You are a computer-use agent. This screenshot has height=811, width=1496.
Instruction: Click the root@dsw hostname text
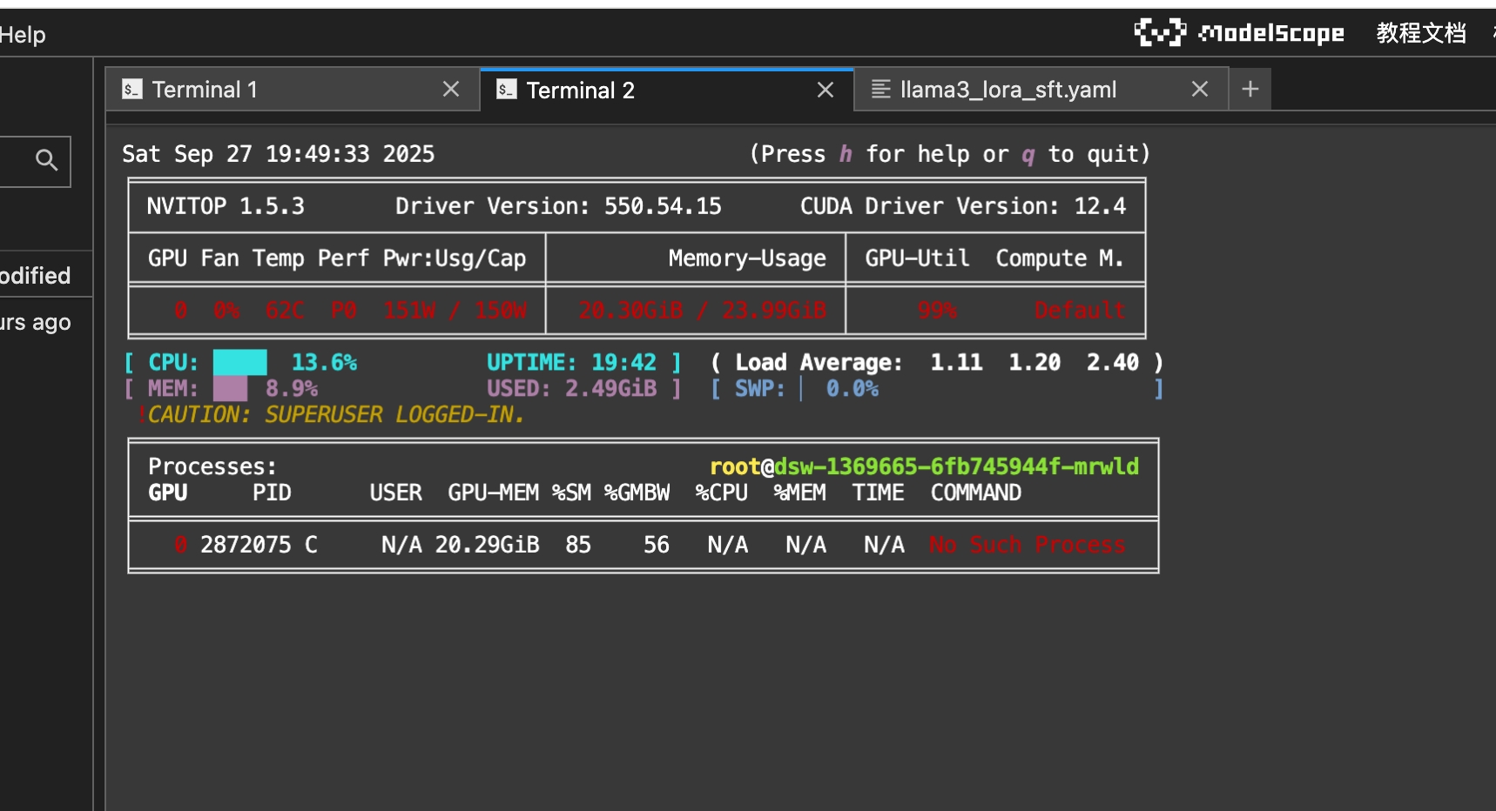924,466
